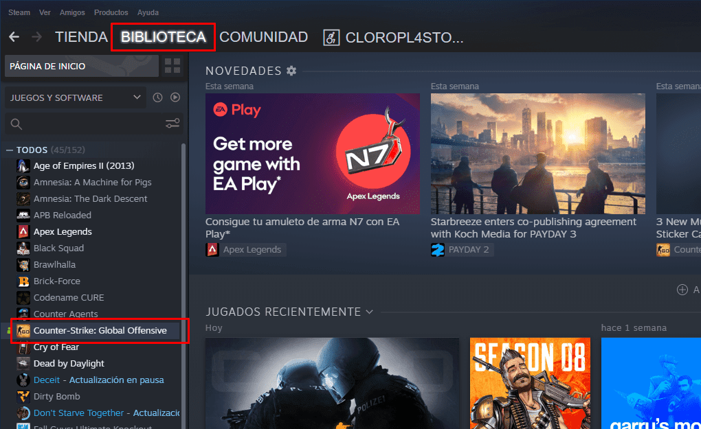Click the Codename CURE game icon

click(x=23, y=298)
